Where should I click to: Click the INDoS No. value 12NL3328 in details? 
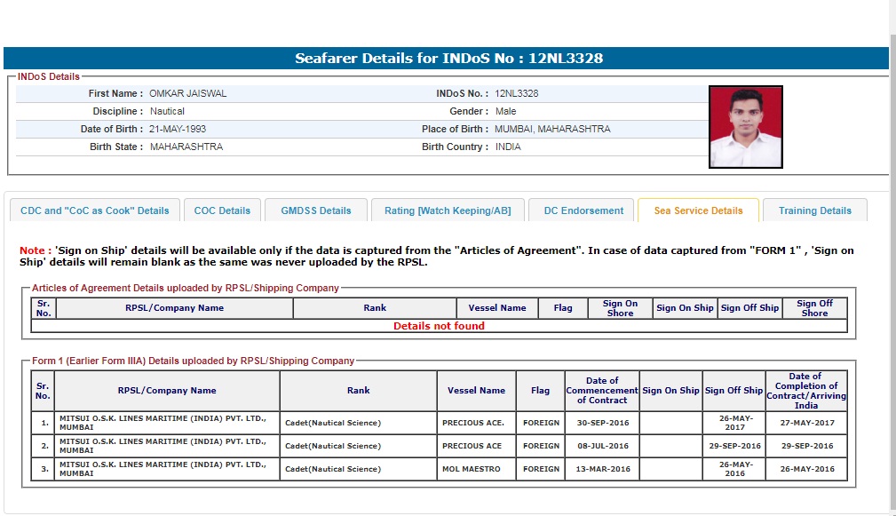point(516,93)
